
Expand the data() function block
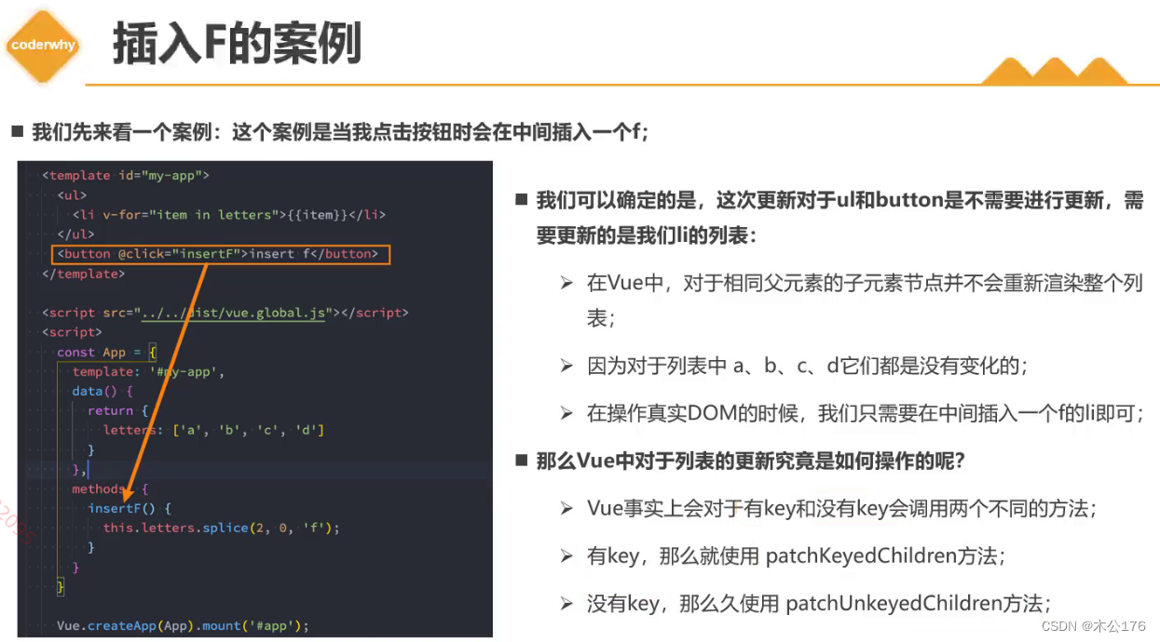pyautogui.click(x=100, y=391)
